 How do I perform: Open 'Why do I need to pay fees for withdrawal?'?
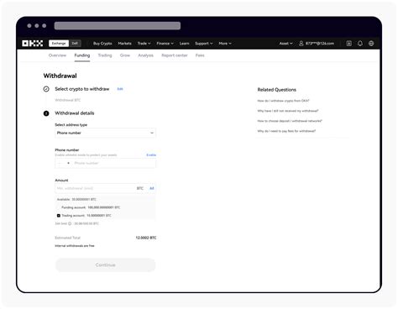[x=286, y=131]
